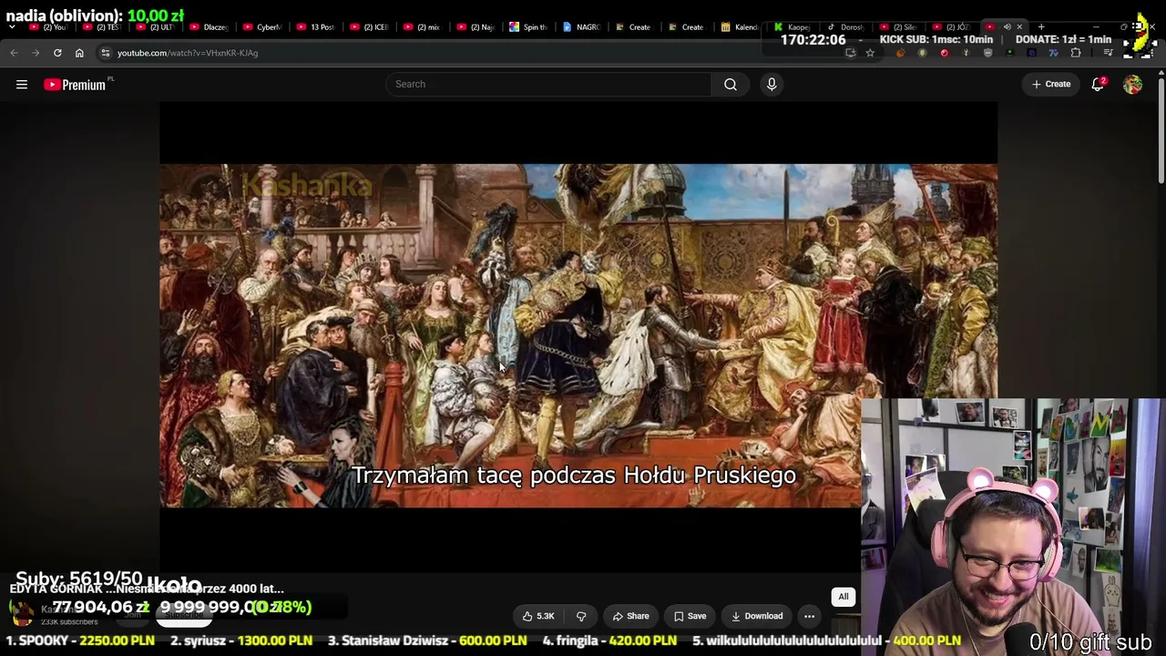This screenshot has height=656, width=1166.
Task: Switch to the 'Kalend' tab
Action: 740,27
